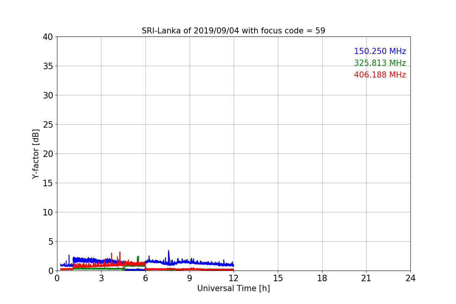Click y-axis tick label 30
This screenshot has width=456, height=304.
point(48,95)
